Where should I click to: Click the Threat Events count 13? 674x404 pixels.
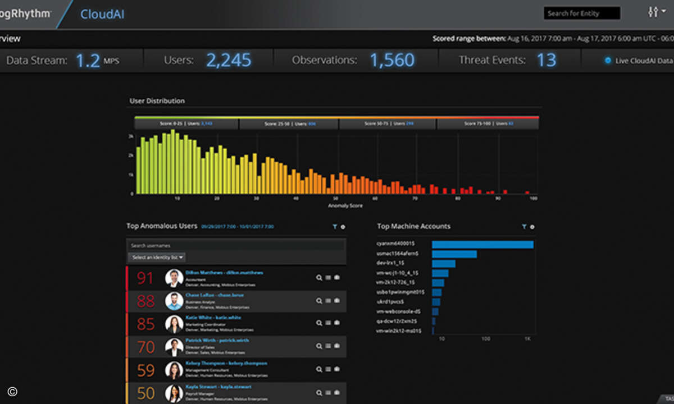[547, 60]
